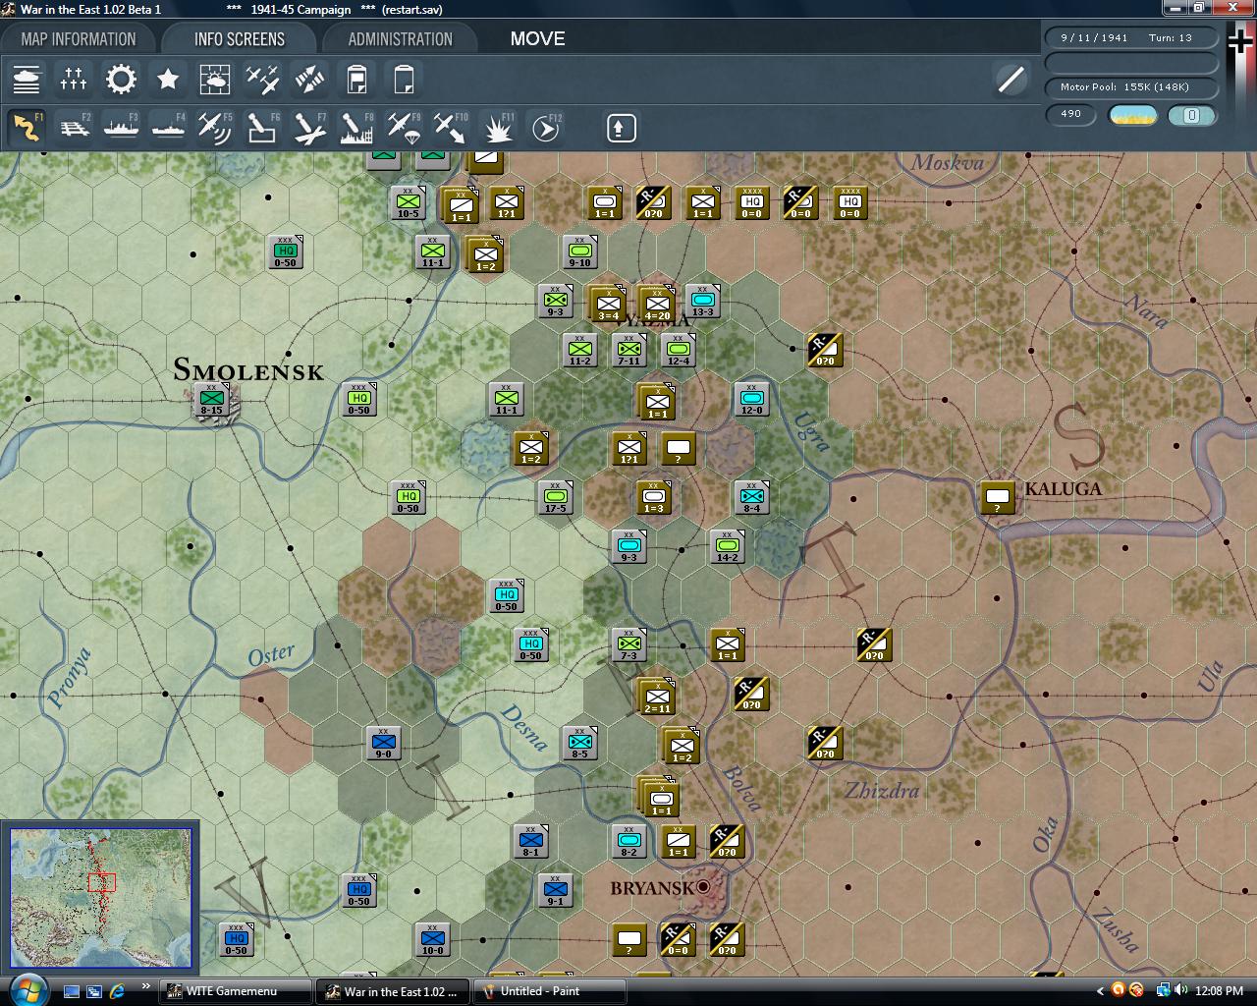Select F4 amphibious ship mode
Viewport: 1257px width, 1006px height.
click(x=168, y=128)
